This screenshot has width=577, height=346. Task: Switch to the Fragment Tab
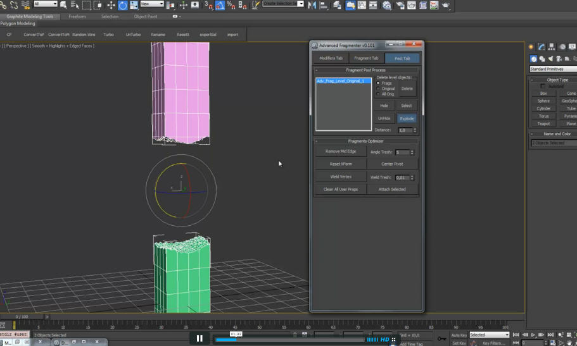(366, 58)
